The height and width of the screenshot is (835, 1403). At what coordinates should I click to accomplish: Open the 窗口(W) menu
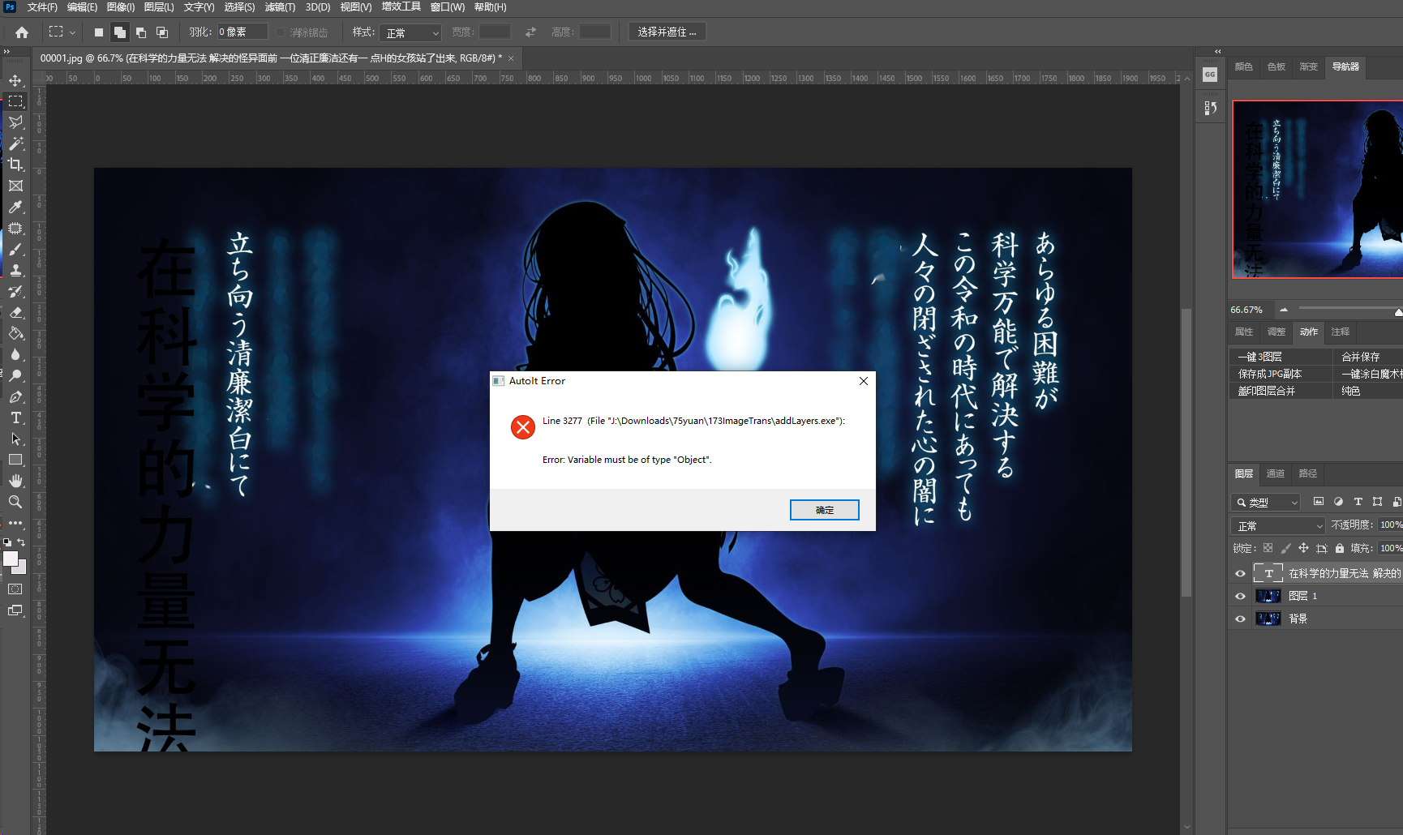(448, 7)
